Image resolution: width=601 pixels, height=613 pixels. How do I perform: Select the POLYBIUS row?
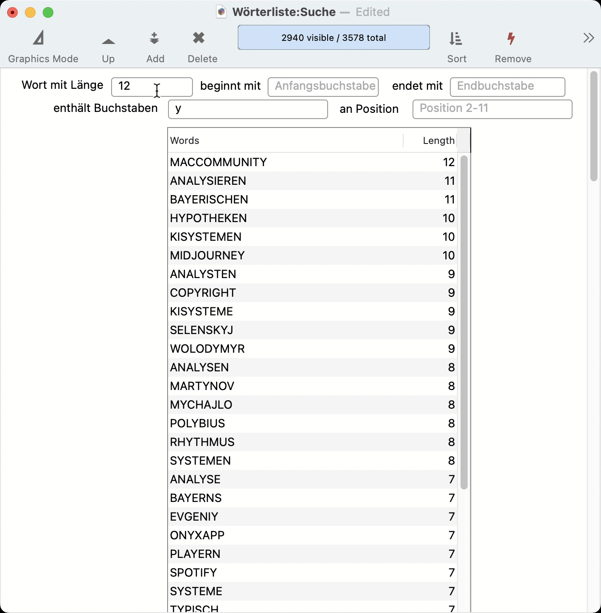(313, 423)
